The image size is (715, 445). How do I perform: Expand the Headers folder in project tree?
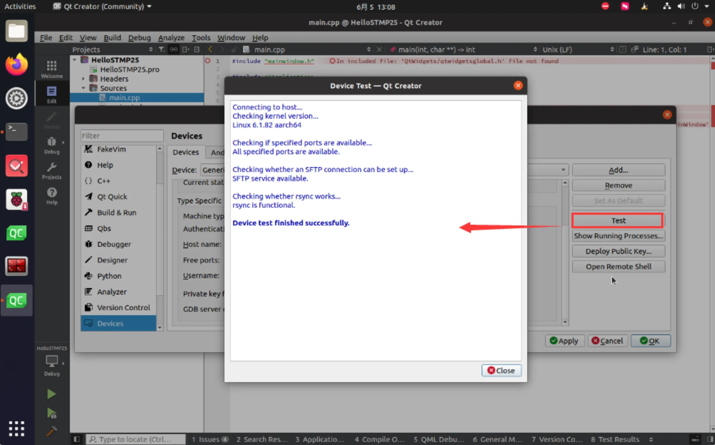pyautogui.click(x=83, y=79)
